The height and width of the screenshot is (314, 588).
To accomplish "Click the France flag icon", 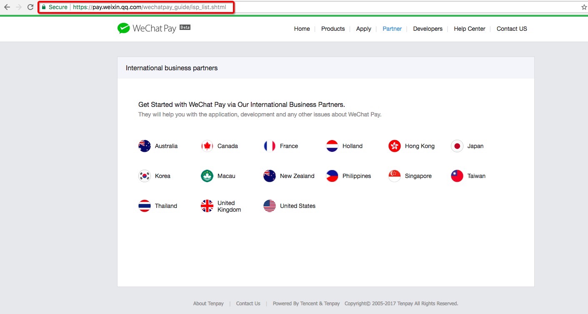I will point(270,146).
